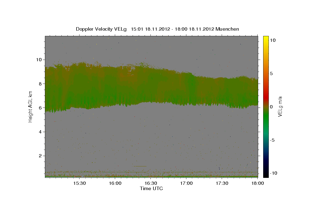The width and height of the screenshot is (319, 213).
Task: Click the colorbar value 5 label
Action: click(x=271, y=73)
